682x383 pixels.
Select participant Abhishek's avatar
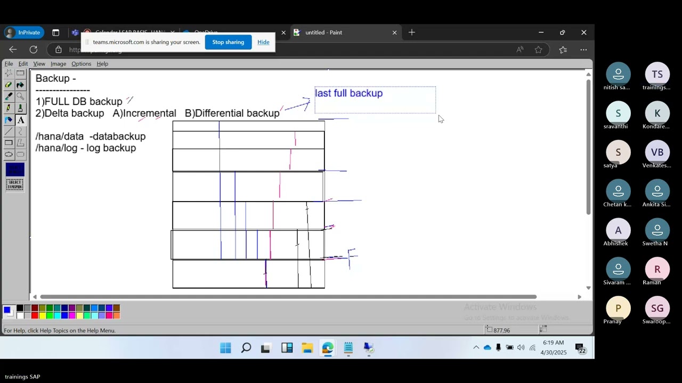pos(618,230)
